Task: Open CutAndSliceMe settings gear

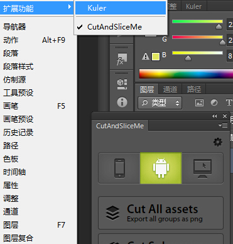Action: click(218, 142)
